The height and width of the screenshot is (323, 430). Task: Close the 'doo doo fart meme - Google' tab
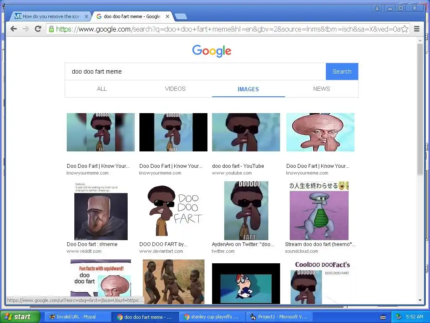pyautogui.click(x=168, y=16)
